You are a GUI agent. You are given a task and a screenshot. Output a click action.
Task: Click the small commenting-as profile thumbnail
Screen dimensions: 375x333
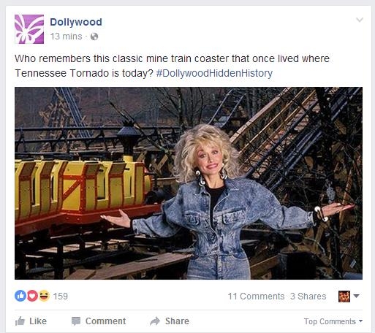click(x=344, y=296)
